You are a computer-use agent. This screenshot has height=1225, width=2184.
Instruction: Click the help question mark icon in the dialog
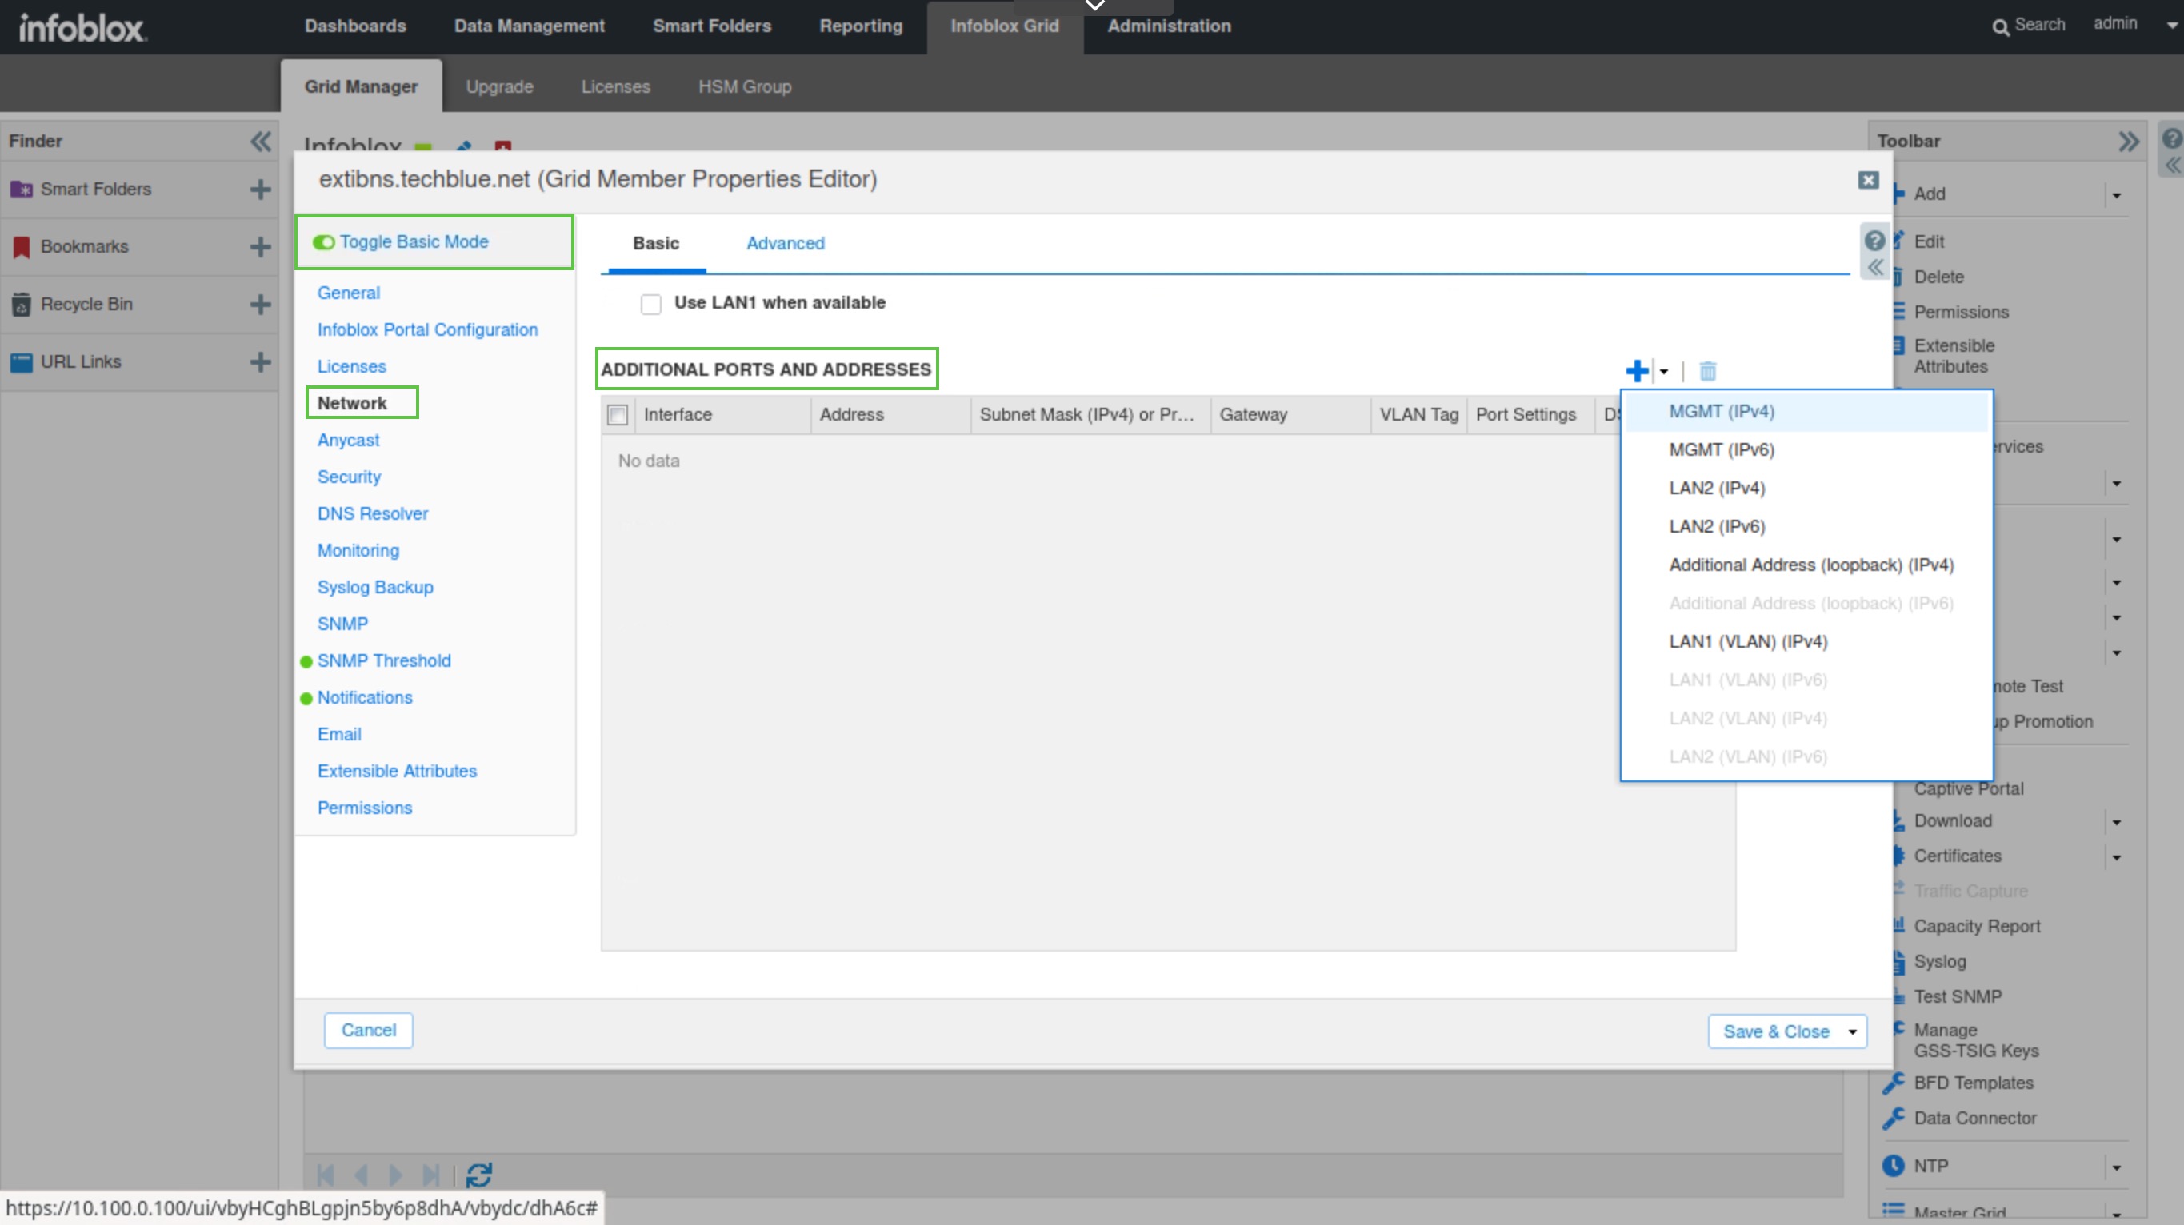pos(1874,241)
